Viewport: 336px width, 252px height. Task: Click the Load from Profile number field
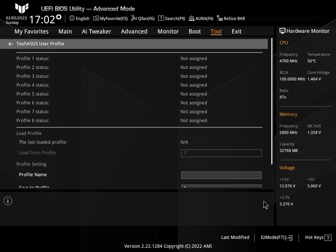221,153
